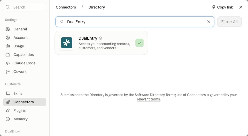Toggle the green DualEntry connected checkmark
Viewport: 248px width, 136px height.
(139, 43)
